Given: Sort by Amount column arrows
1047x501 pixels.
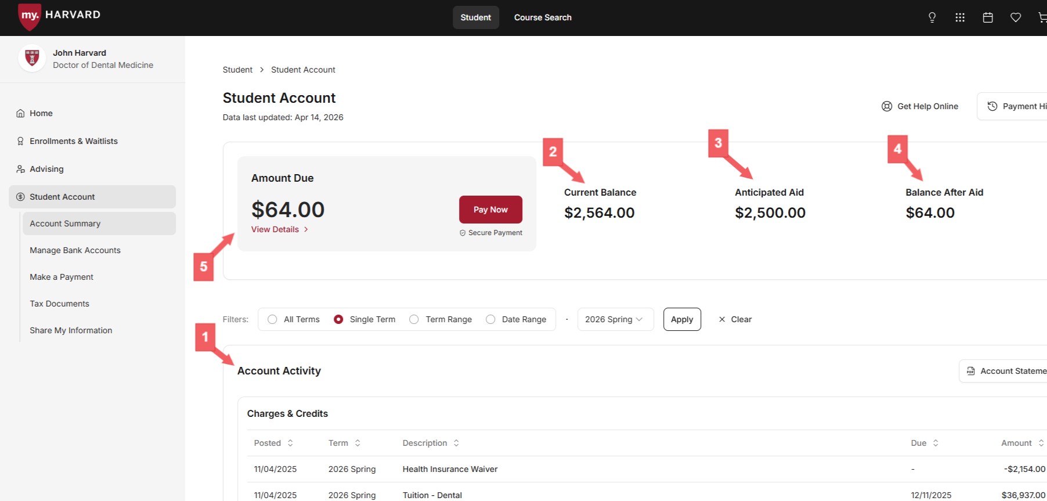Looking at the screenshot, I should [1041, 443].
